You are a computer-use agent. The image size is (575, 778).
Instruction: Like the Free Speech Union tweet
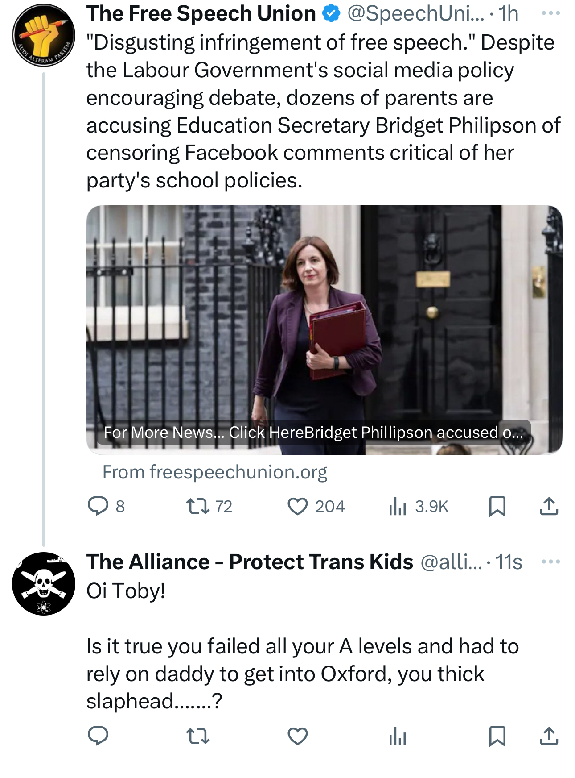[x=298, y=507]
